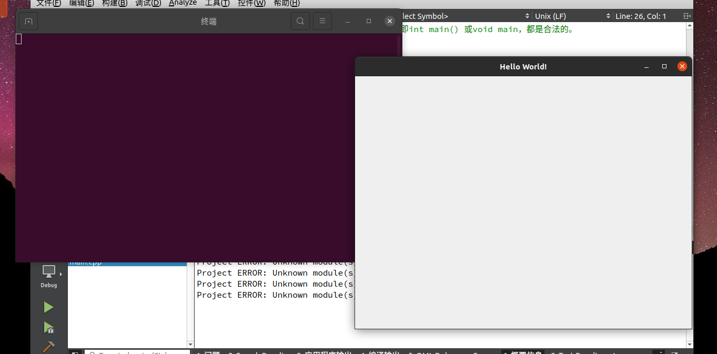Open a new terminal tab icon
Screen dimensions: 717x354
coord(28,21)
